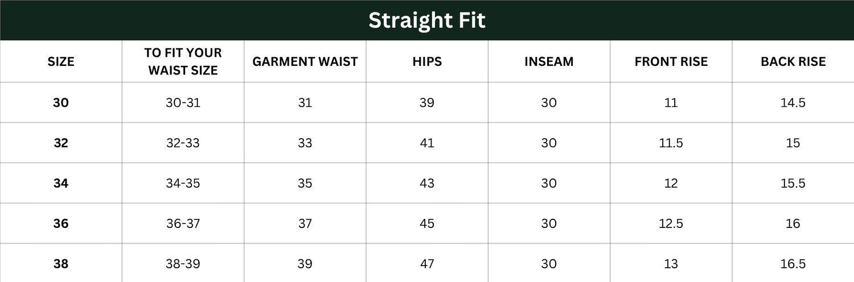The height and width of the screenshot is (282, 854).
Task: Click the front rise 11.5 cell
Action: point(671,143)
